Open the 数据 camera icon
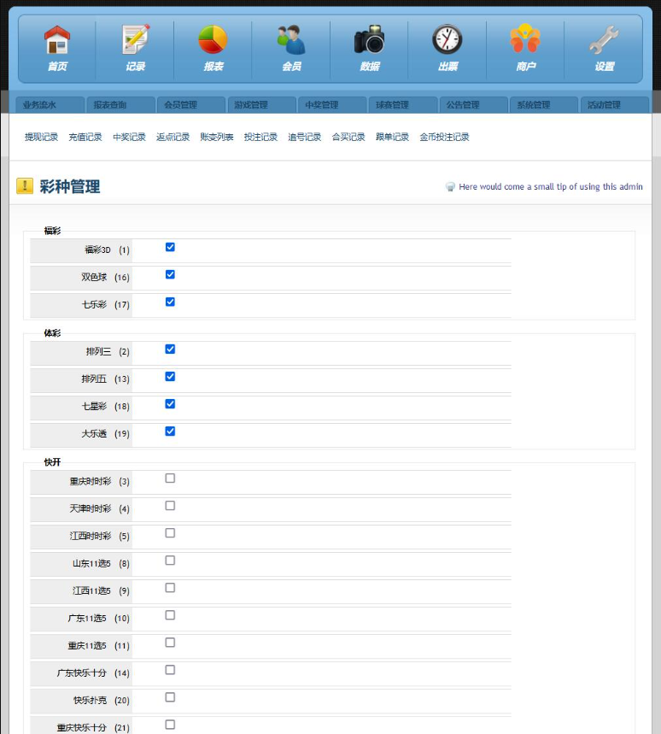 (x=370, y=39)
